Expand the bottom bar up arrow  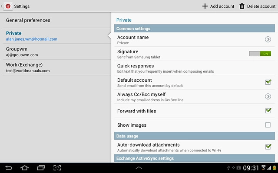pos(139,168)
